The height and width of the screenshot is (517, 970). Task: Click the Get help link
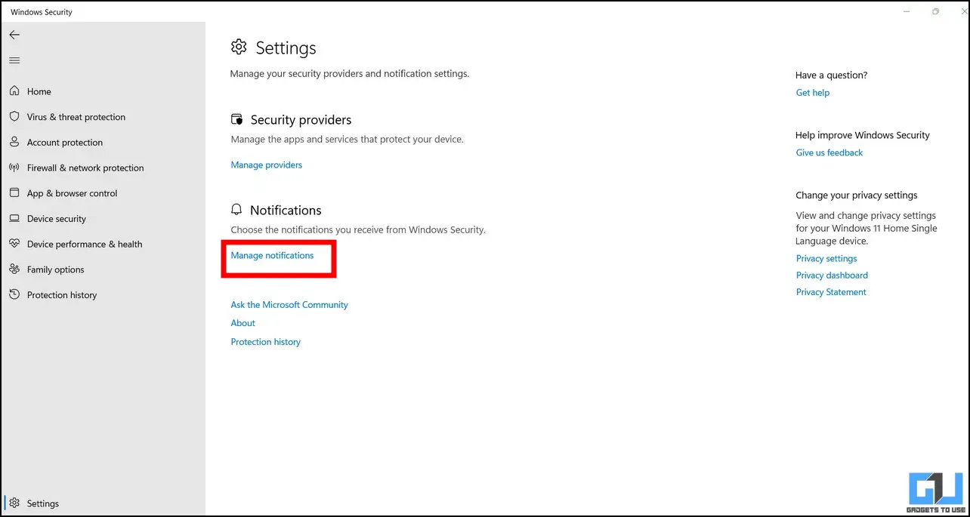coord(813,93)
